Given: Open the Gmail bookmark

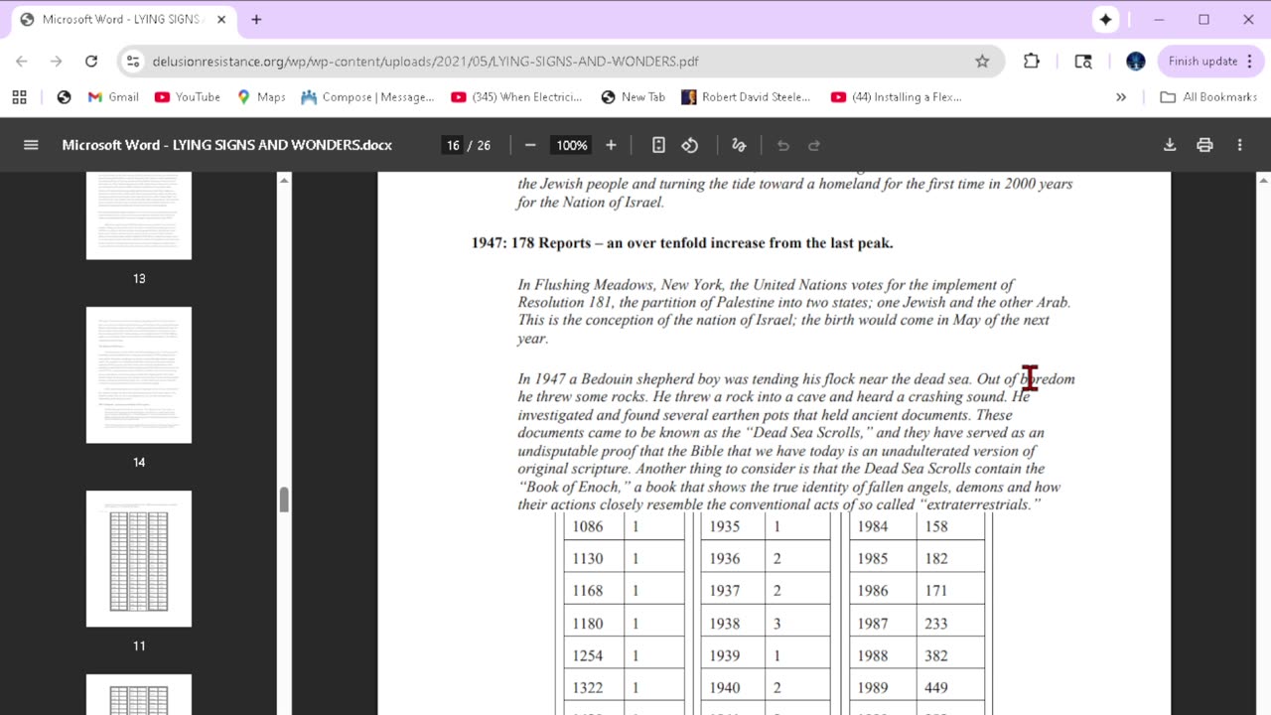Looking at the screenshot, I should [113, 96].
